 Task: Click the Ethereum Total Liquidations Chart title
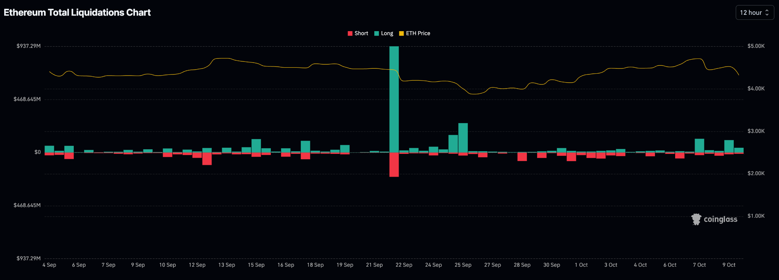point(77,13)
